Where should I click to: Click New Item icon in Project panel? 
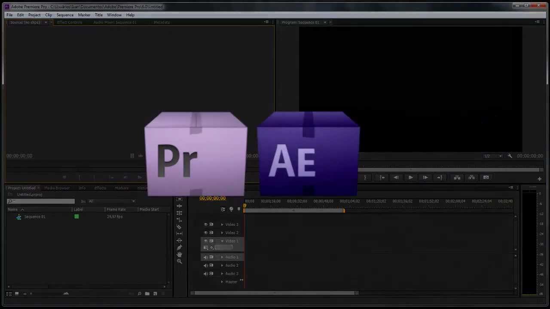155,294
